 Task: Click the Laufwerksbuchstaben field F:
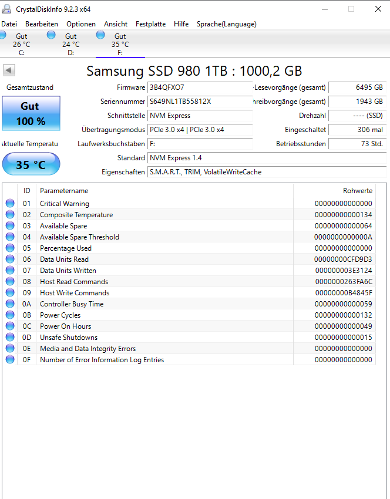200,144
